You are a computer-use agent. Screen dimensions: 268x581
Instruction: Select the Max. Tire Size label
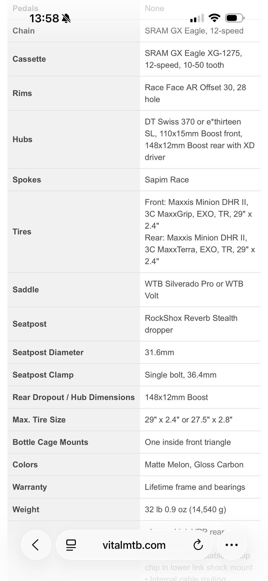point(39,420)
